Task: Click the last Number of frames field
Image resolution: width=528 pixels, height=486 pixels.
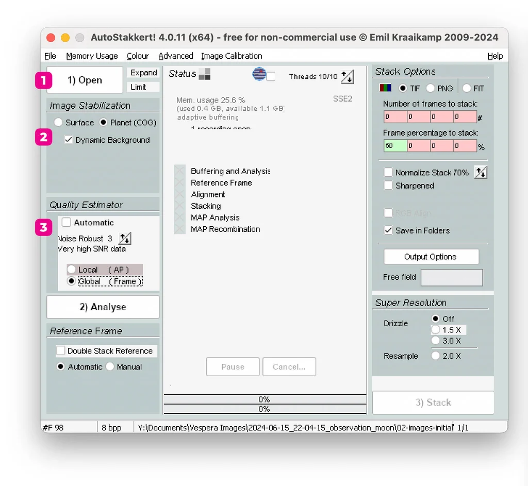Action: (x=465, y=117)
